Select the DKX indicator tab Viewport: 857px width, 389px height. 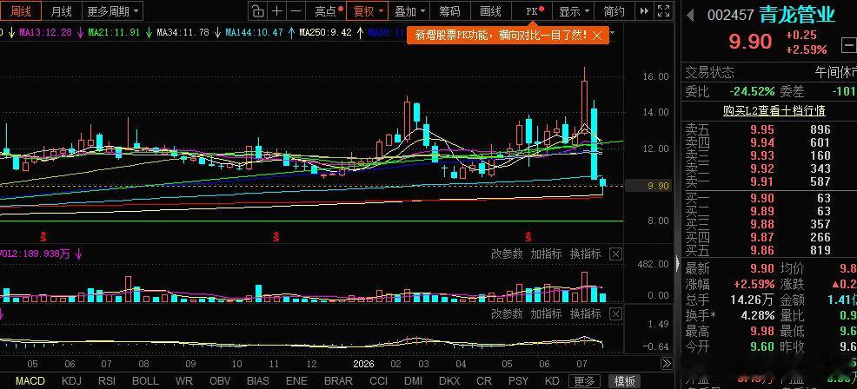coord(449,381)
